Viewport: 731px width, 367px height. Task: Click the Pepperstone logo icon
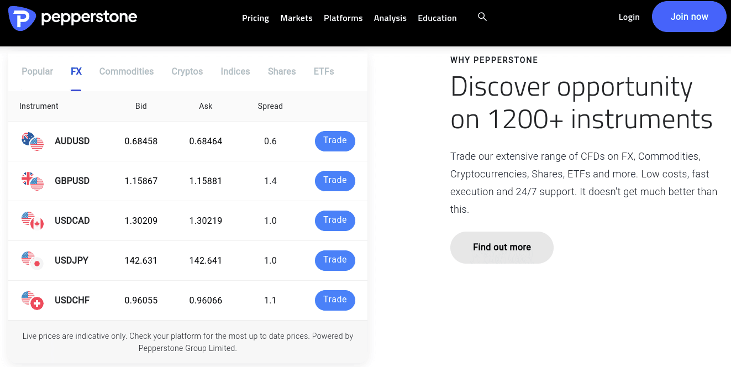22,18
